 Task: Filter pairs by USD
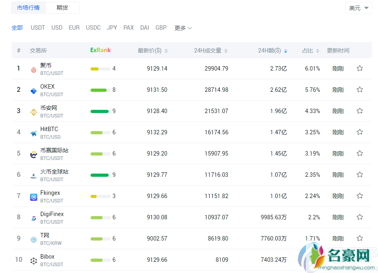(57, 28)
